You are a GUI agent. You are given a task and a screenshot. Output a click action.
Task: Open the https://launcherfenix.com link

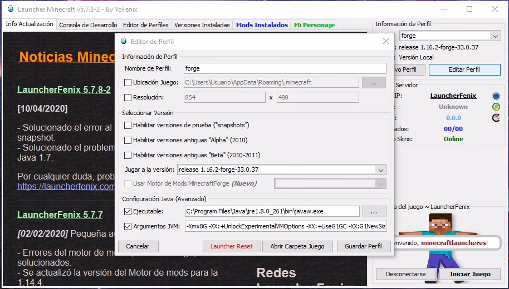66,187
